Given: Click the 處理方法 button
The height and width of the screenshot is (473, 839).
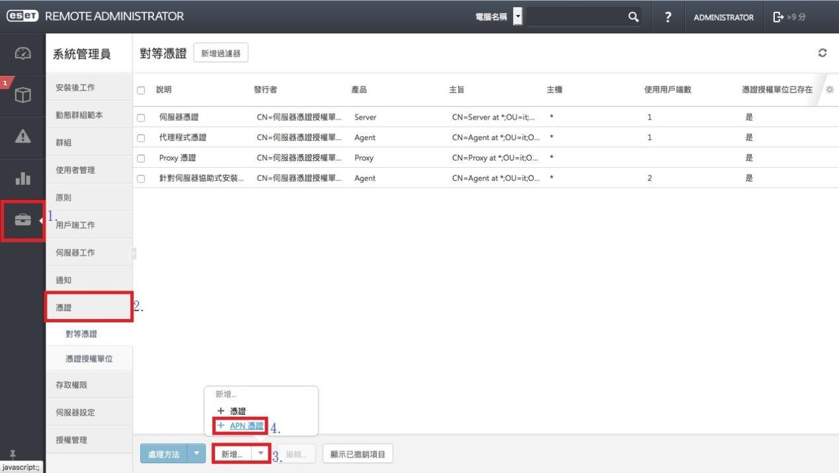Looking at the screenshot, I should coord(164,455).
